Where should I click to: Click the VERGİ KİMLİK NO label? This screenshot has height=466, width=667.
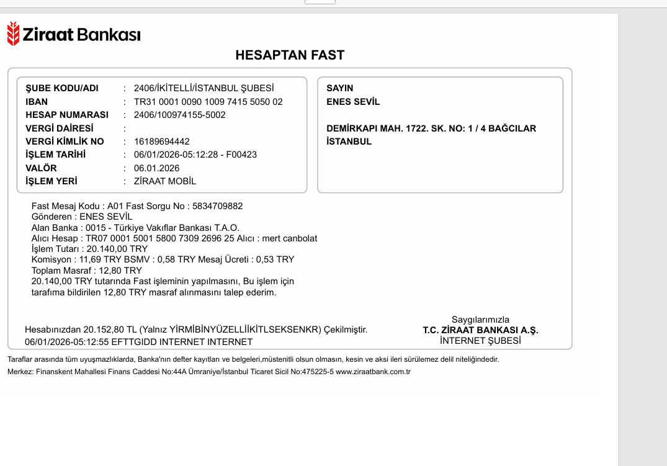click(65, 141)
